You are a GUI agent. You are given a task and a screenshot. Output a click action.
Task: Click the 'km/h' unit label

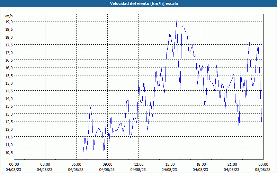8,16
